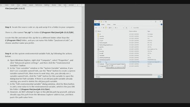190x107 pixels.
Task: Click src row's Compressed (zipped) type cell
Action: [154, 62]
